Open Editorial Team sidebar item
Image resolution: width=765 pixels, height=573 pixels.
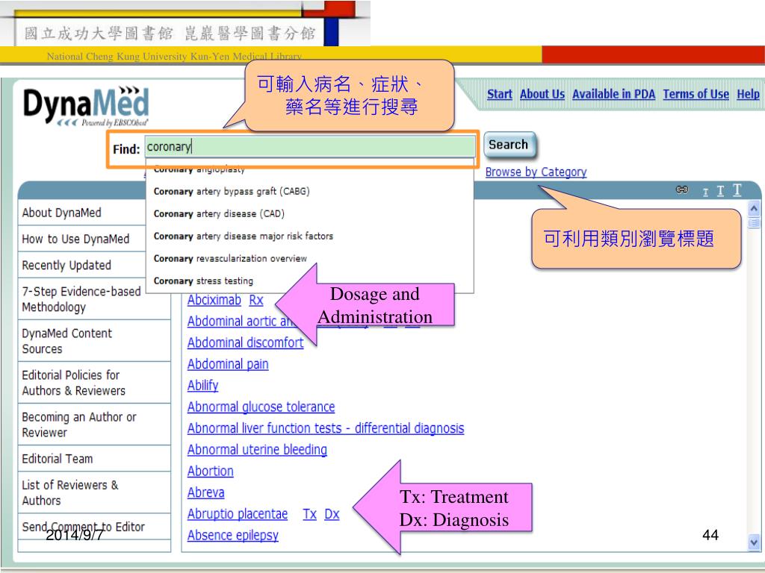[94, 459]
